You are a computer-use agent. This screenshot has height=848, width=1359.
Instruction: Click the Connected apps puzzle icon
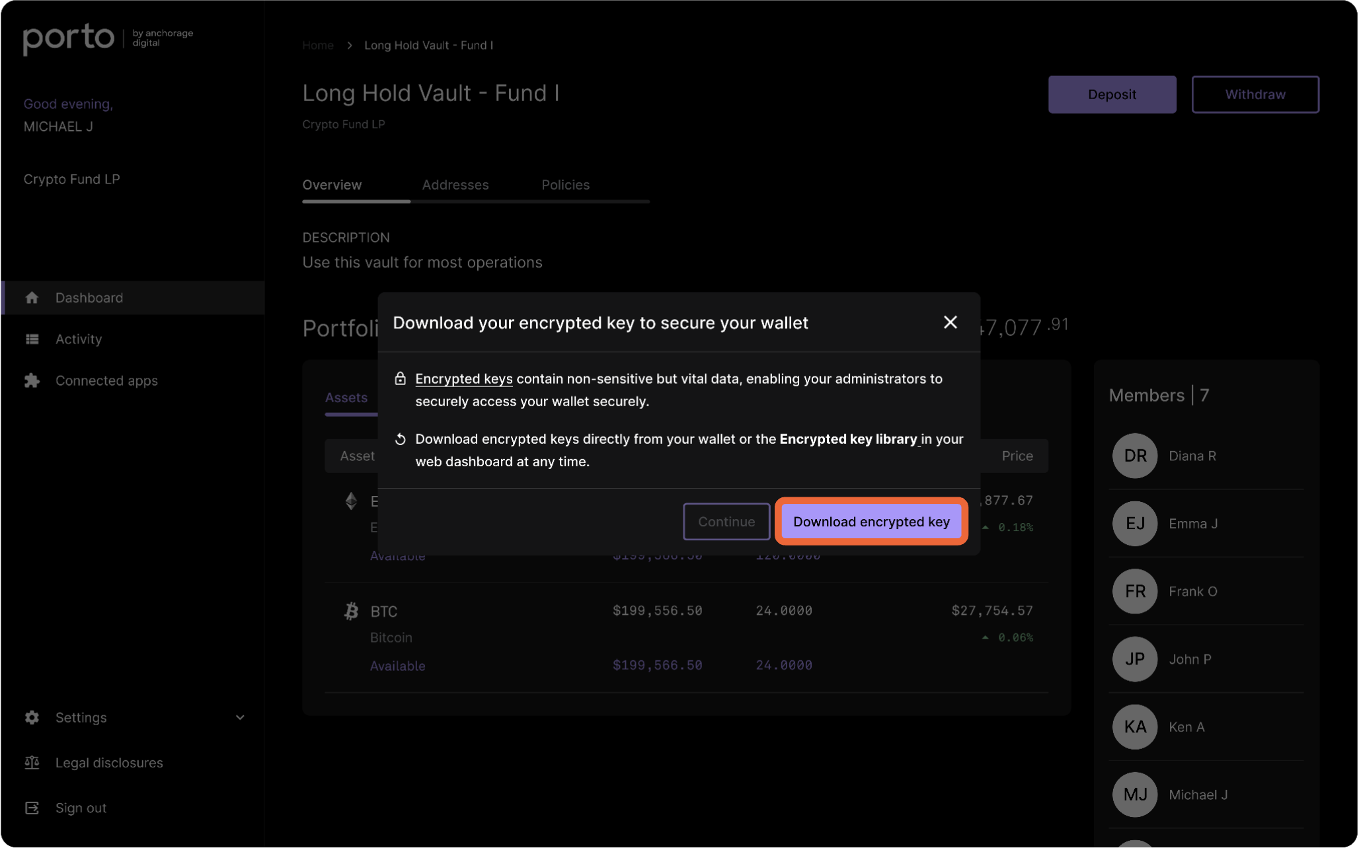[x=32, y=380]
